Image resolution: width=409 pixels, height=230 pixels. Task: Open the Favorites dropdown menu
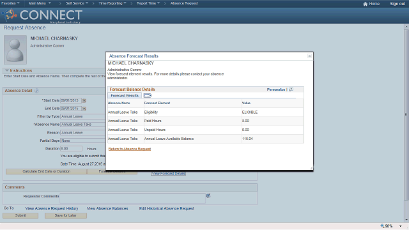[x=10, y=3]
